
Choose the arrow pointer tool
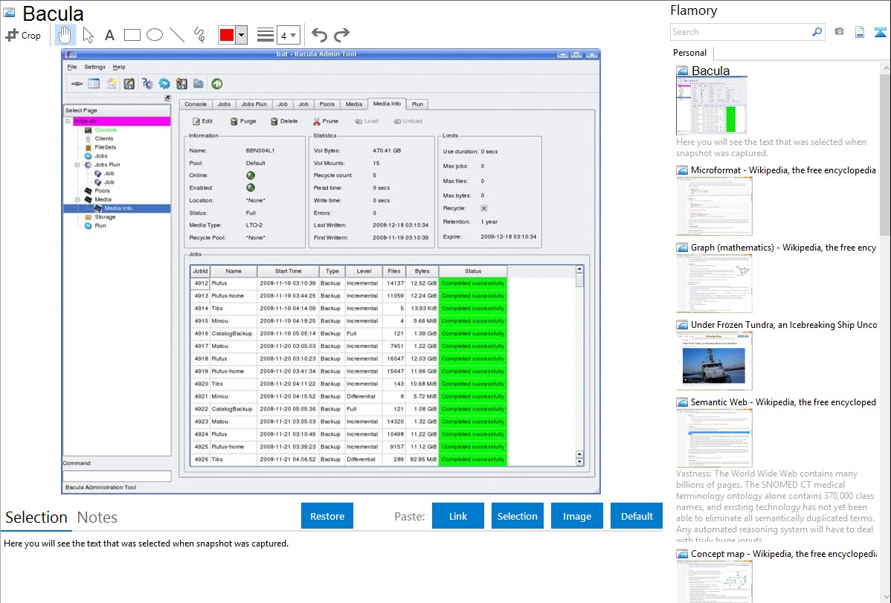[x=88, y=35]
